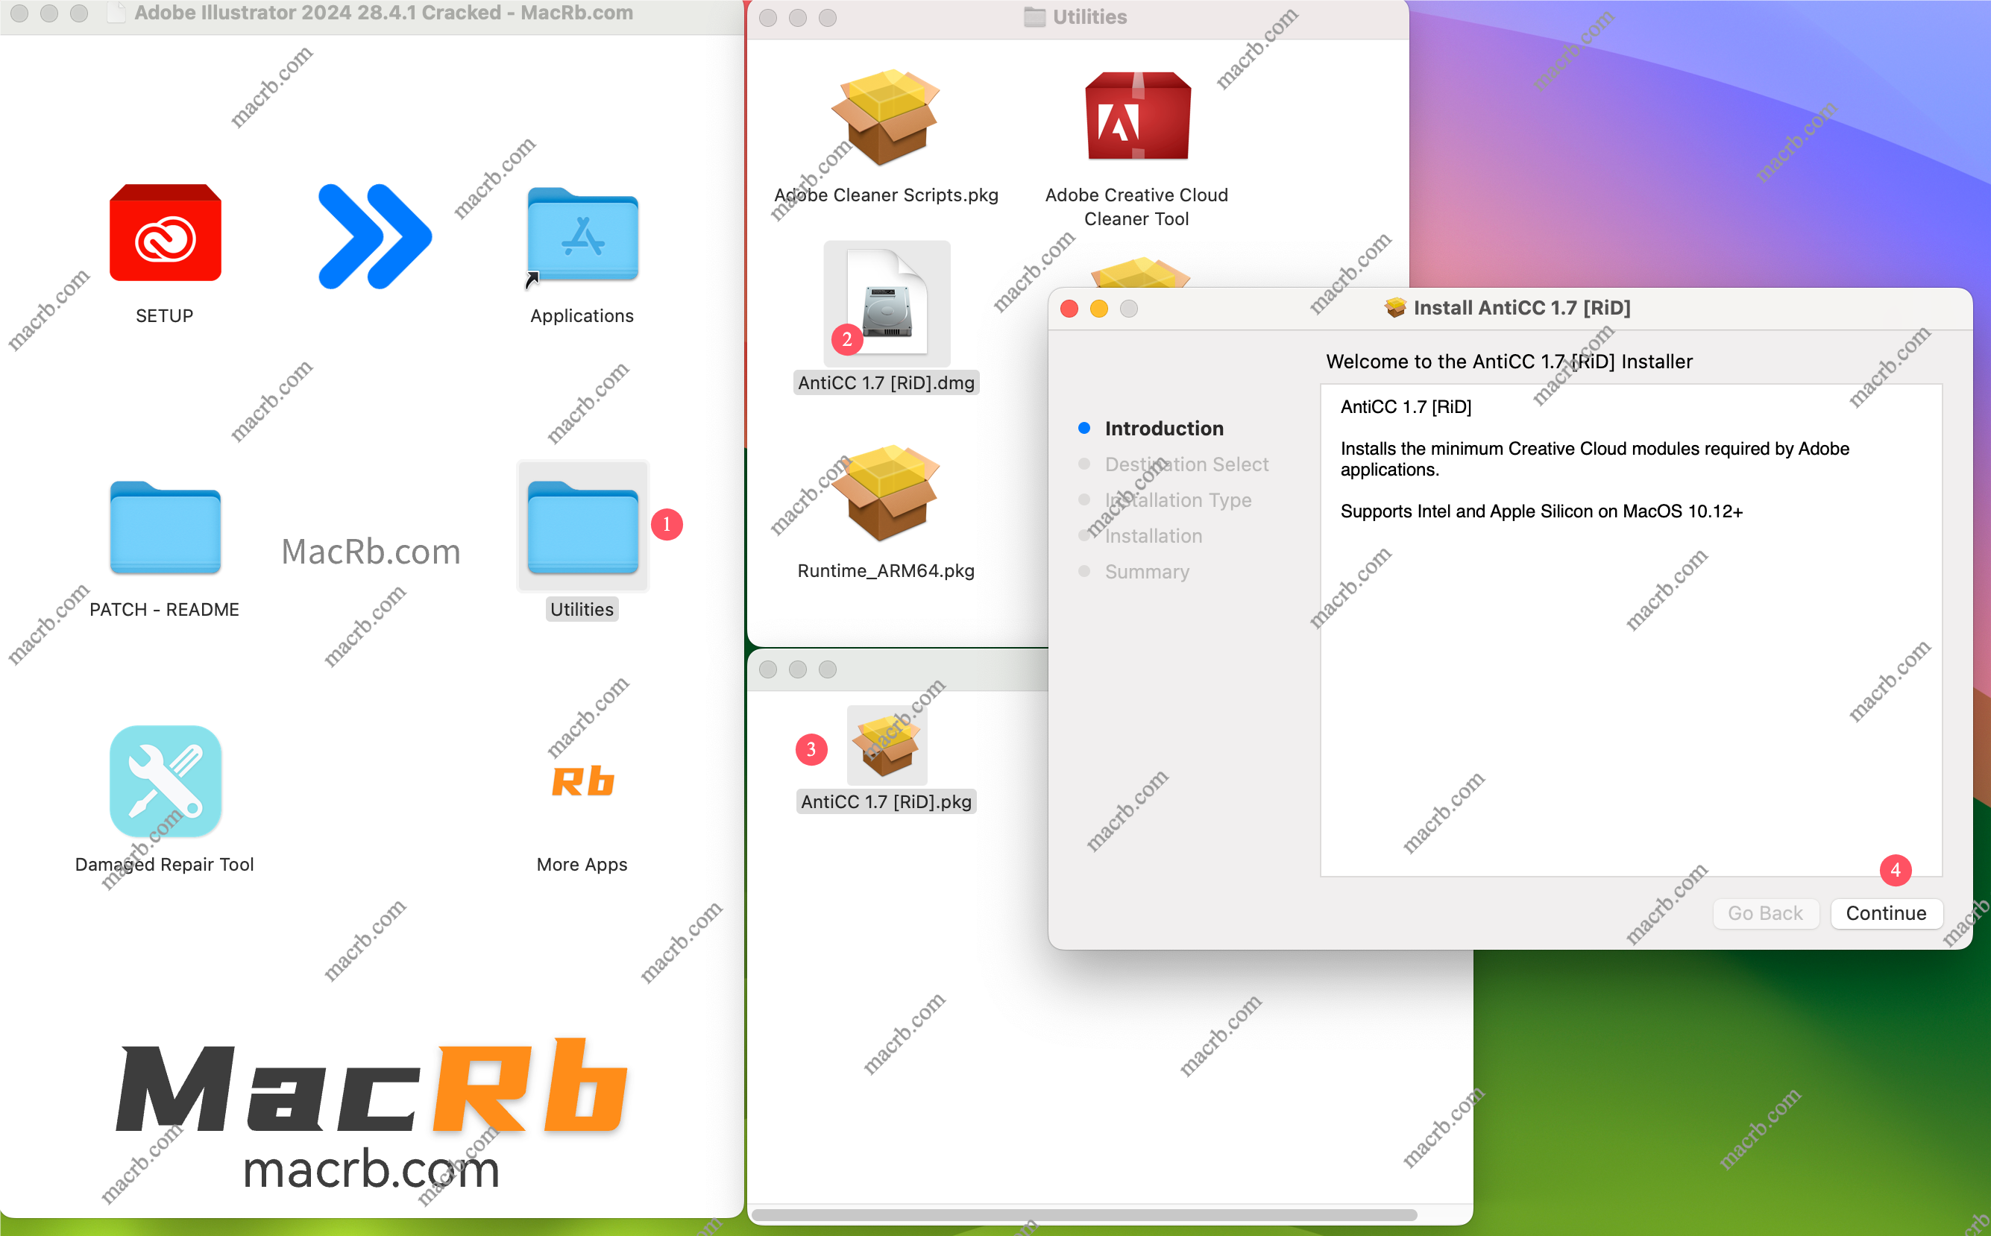Click the Adobe Cleaner Scripts.pkg filename
1991x1236 pixels.
(887, 195)
